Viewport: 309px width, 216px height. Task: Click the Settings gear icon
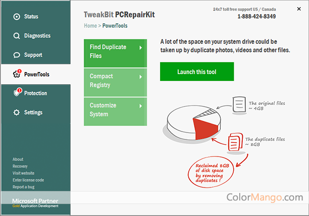click(x=17, y=112)
